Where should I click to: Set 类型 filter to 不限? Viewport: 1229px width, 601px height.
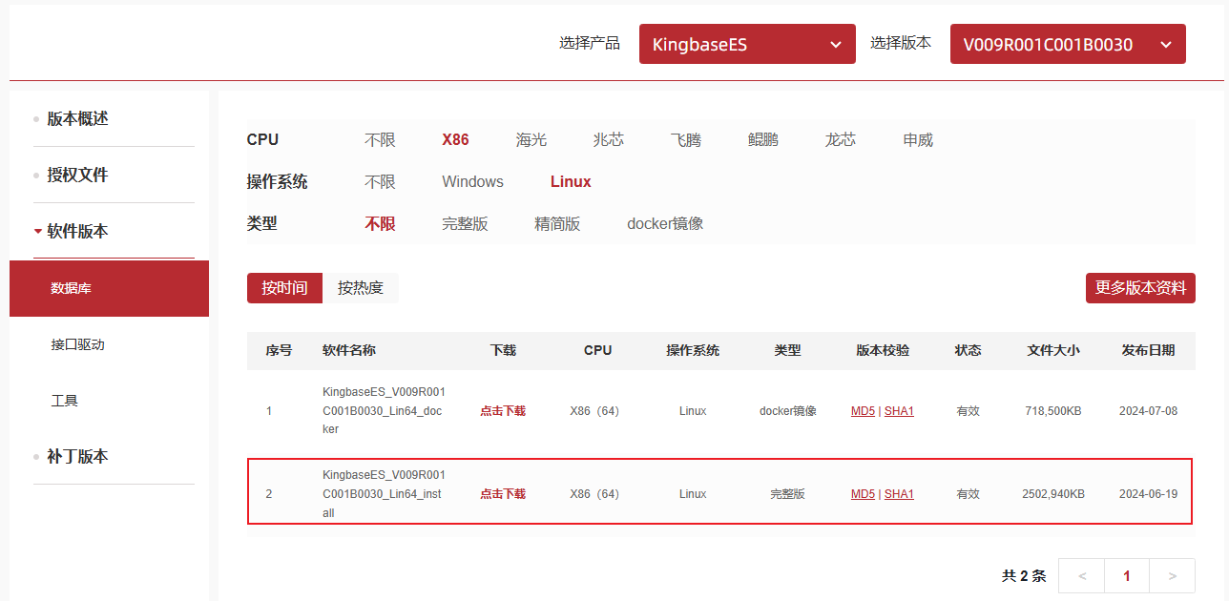[x=380, y=223]
